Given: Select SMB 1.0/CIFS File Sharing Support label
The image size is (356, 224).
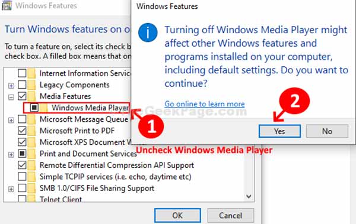Looking at the screenshot, I should pos(97,189).
